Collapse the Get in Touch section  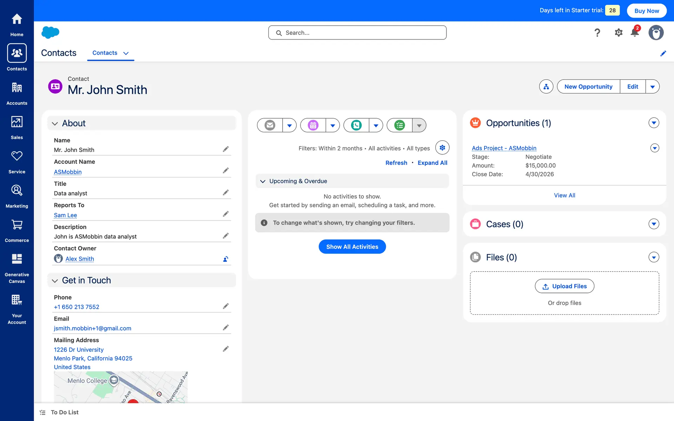55,281
